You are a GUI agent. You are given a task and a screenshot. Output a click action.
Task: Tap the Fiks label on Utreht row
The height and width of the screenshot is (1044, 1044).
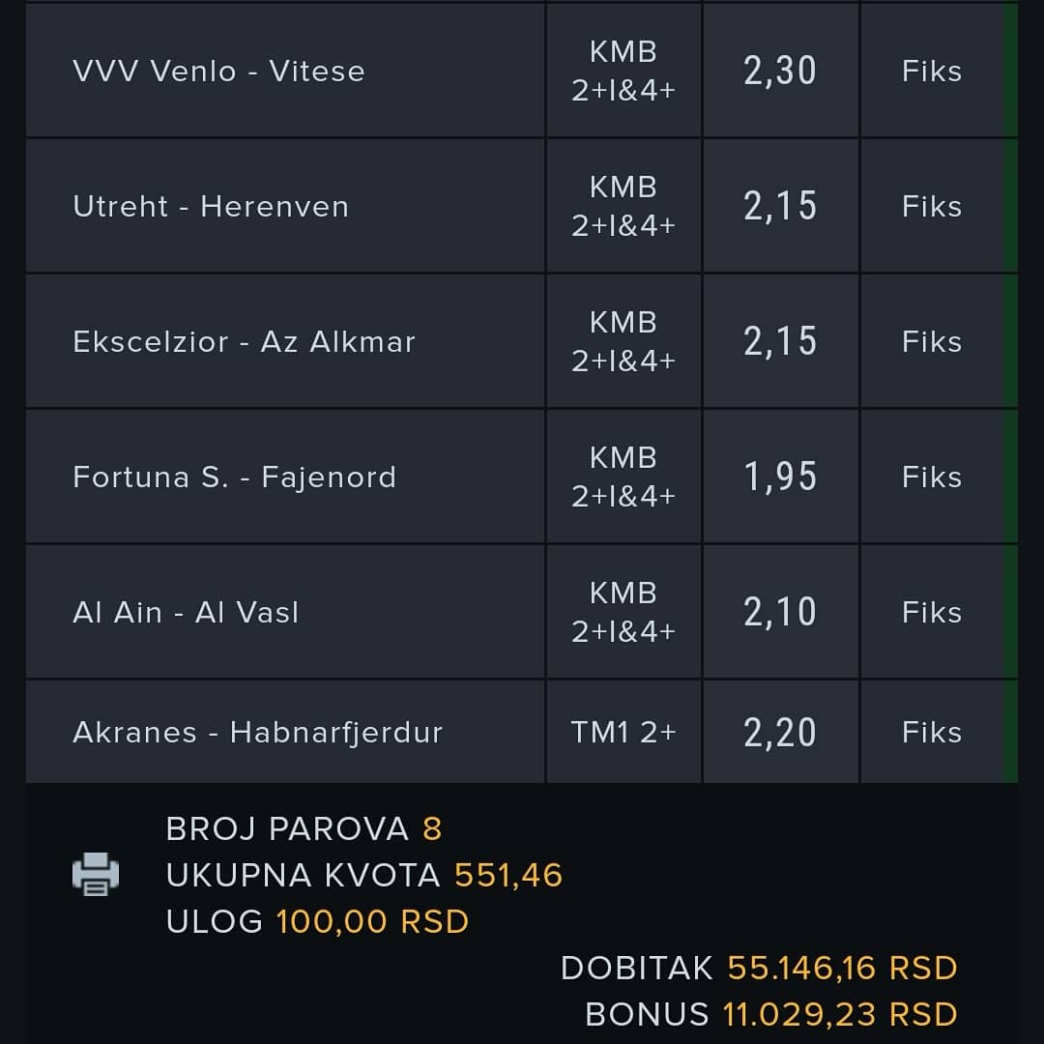coord(932,207)
